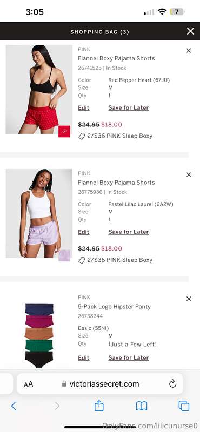Open the 5-Pack Logo Hipster Panty thumbnail
Image resolution: width=200 pixels, height=432 pixels.
coord(39,335)
